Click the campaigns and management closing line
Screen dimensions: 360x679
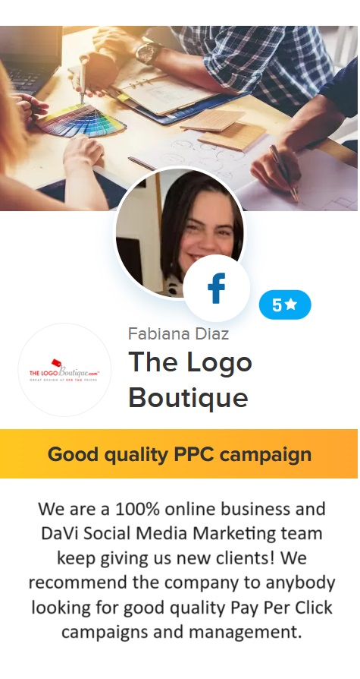(x=181, y=632)
